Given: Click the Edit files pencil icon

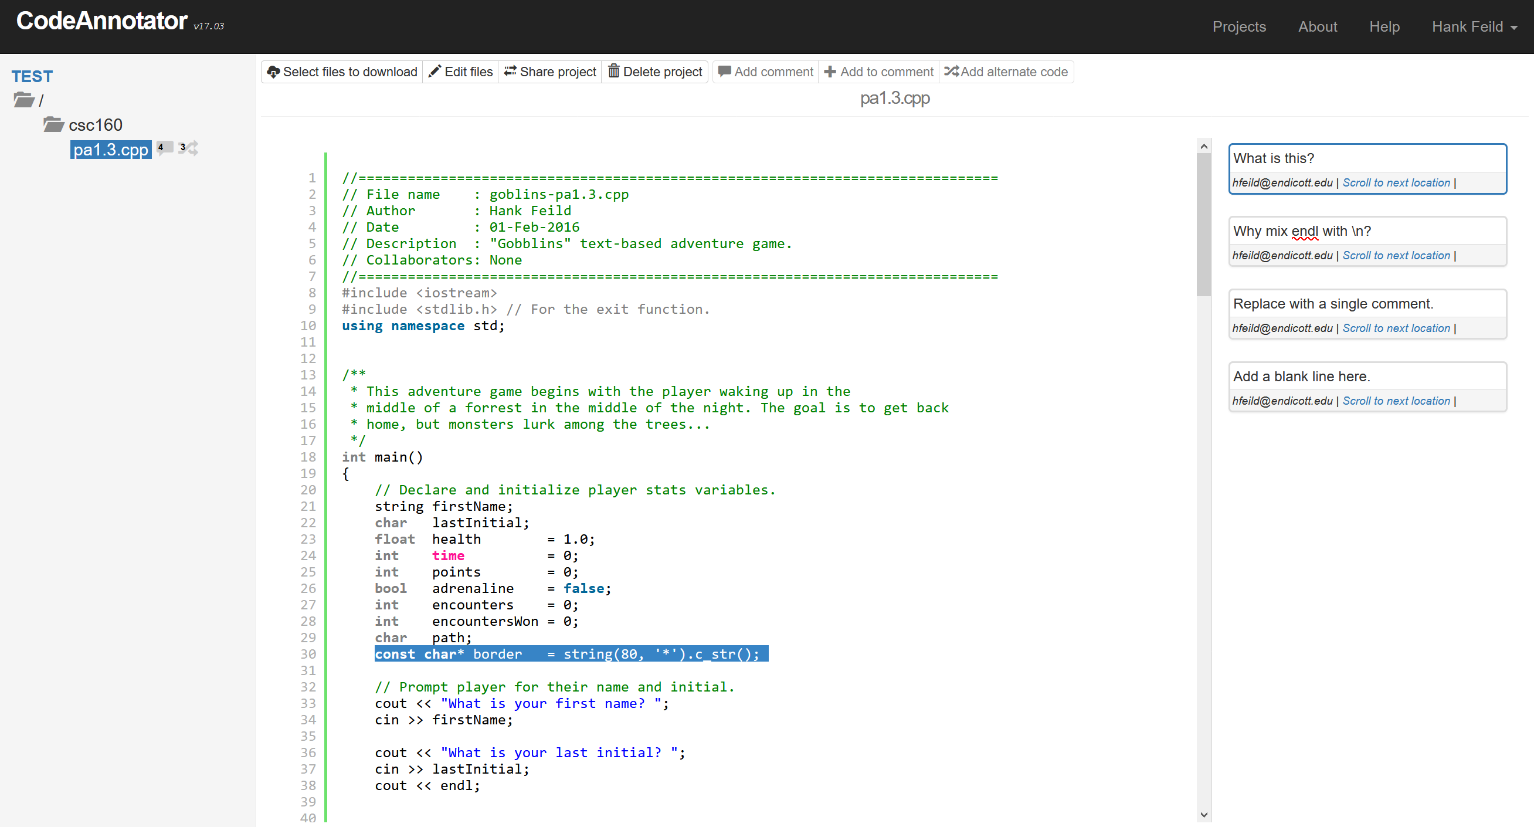Looking at the screenshot, I should click(x=435, y=72).
